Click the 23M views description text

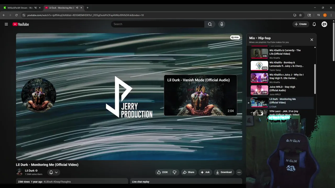(x=24, y=182)
